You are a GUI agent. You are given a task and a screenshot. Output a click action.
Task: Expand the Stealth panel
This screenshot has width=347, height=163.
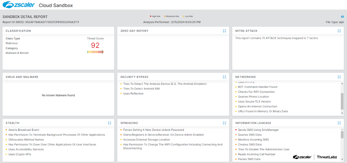(x=110, y=123)
